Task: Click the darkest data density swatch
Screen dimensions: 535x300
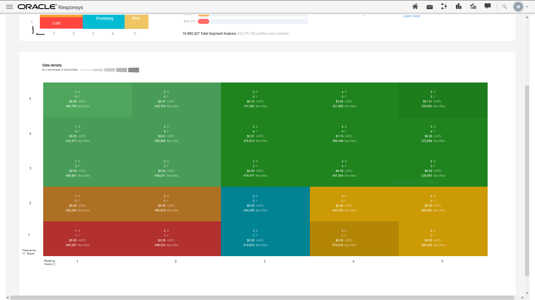Action: point(133,70)
